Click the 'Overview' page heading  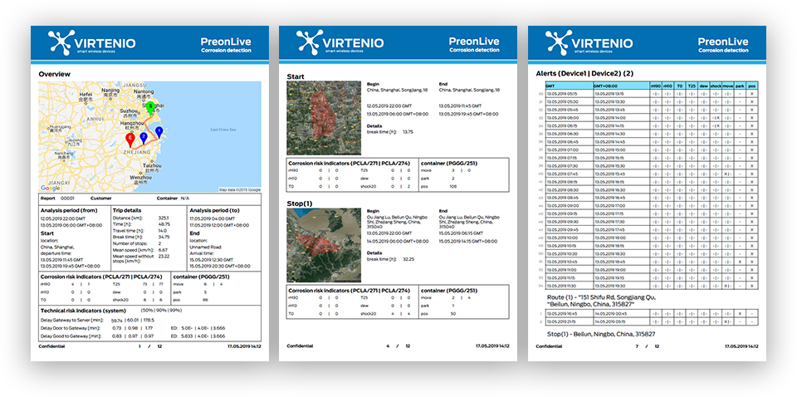point(55,74)
